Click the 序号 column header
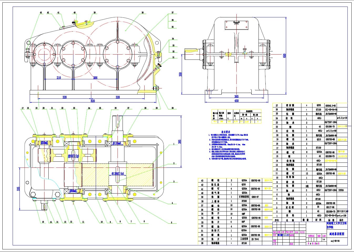The width and height of the screenshot is (354, 252). click(277, 220)
